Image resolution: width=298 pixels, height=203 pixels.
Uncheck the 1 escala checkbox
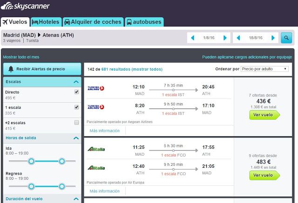(x=76, y=107)
